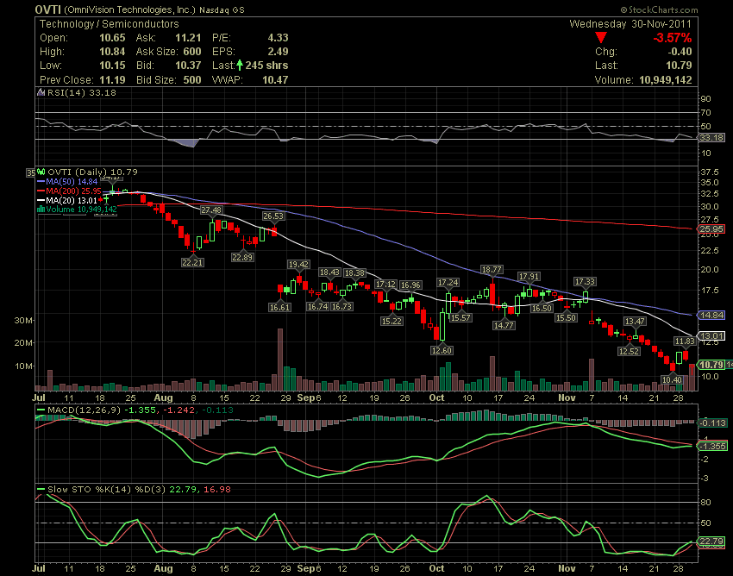
Task: Click the 17.91 high price label
Action: tap(529, 277)
